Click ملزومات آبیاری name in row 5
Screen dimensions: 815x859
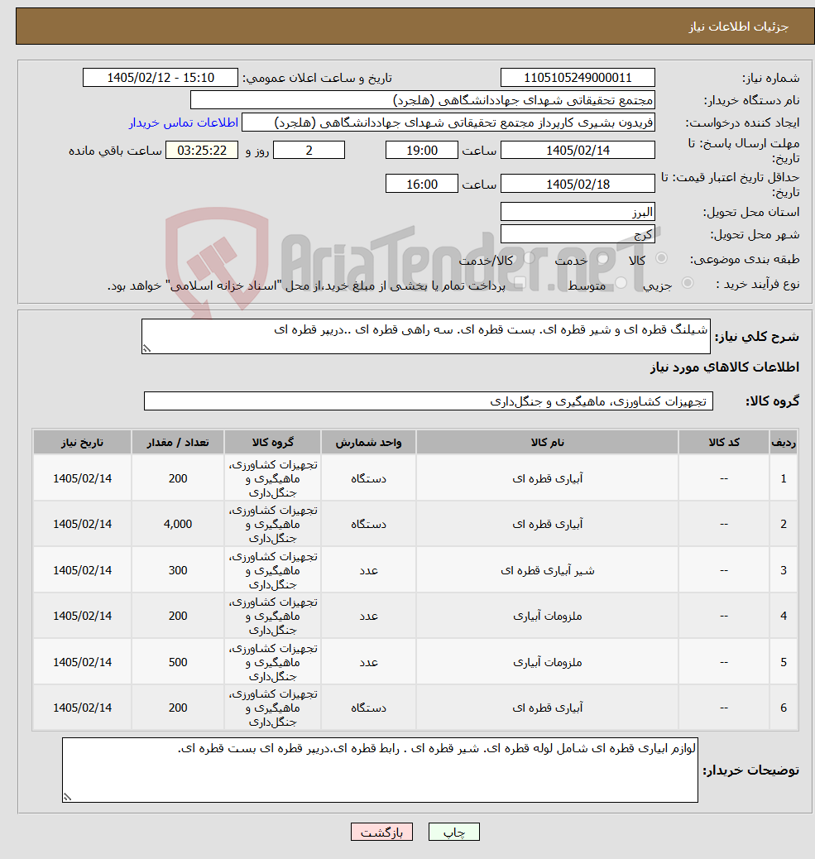[x=547, y=662]
